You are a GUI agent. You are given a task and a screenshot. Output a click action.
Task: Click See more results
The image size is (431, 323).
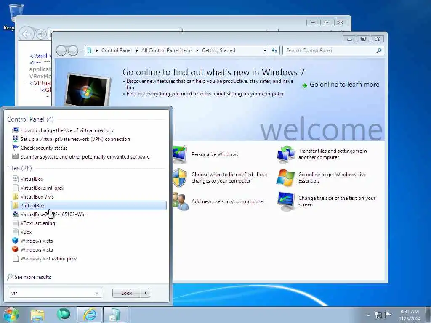pos(33,277)
